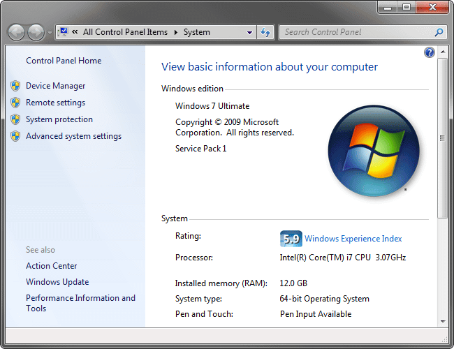Click the computer icon in address bar
Screen dimensions: 454x349
[63, 32]
